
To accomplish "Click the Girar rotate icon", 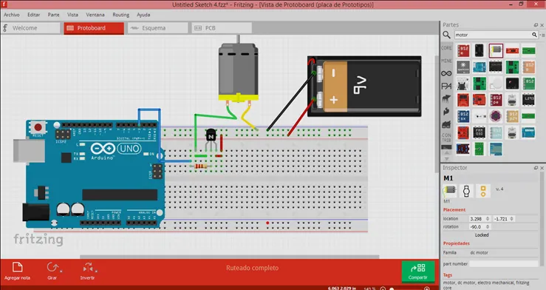I will 53,268.
